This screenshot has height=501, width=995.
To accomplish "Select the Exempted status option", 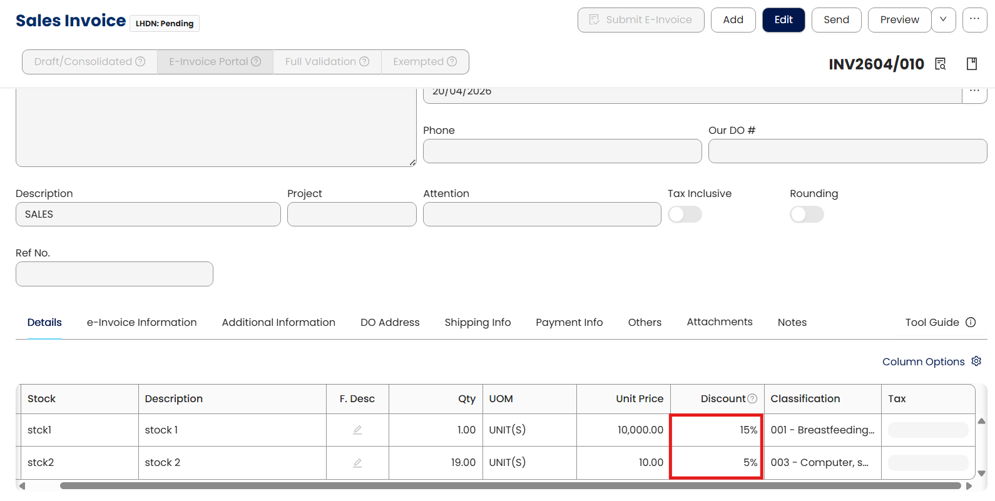I will point(425,62).
